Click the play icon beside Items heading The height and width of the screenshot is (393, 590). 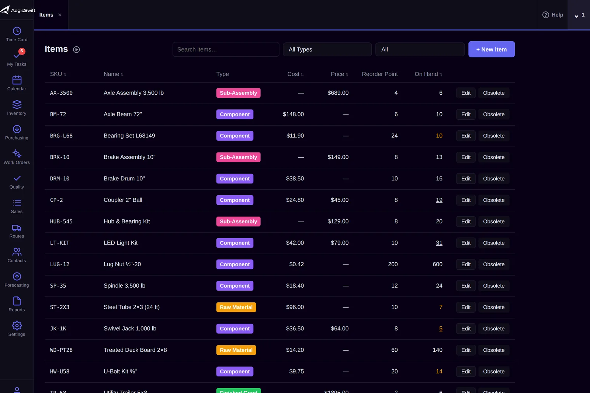pos(76,49)
